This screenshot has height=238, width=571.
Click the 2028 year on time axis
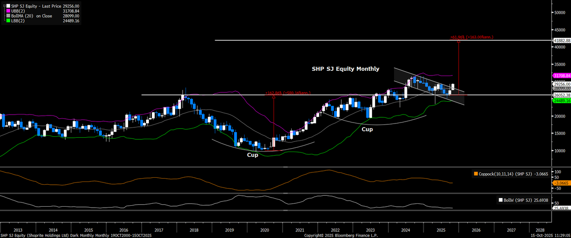point(540,229)
